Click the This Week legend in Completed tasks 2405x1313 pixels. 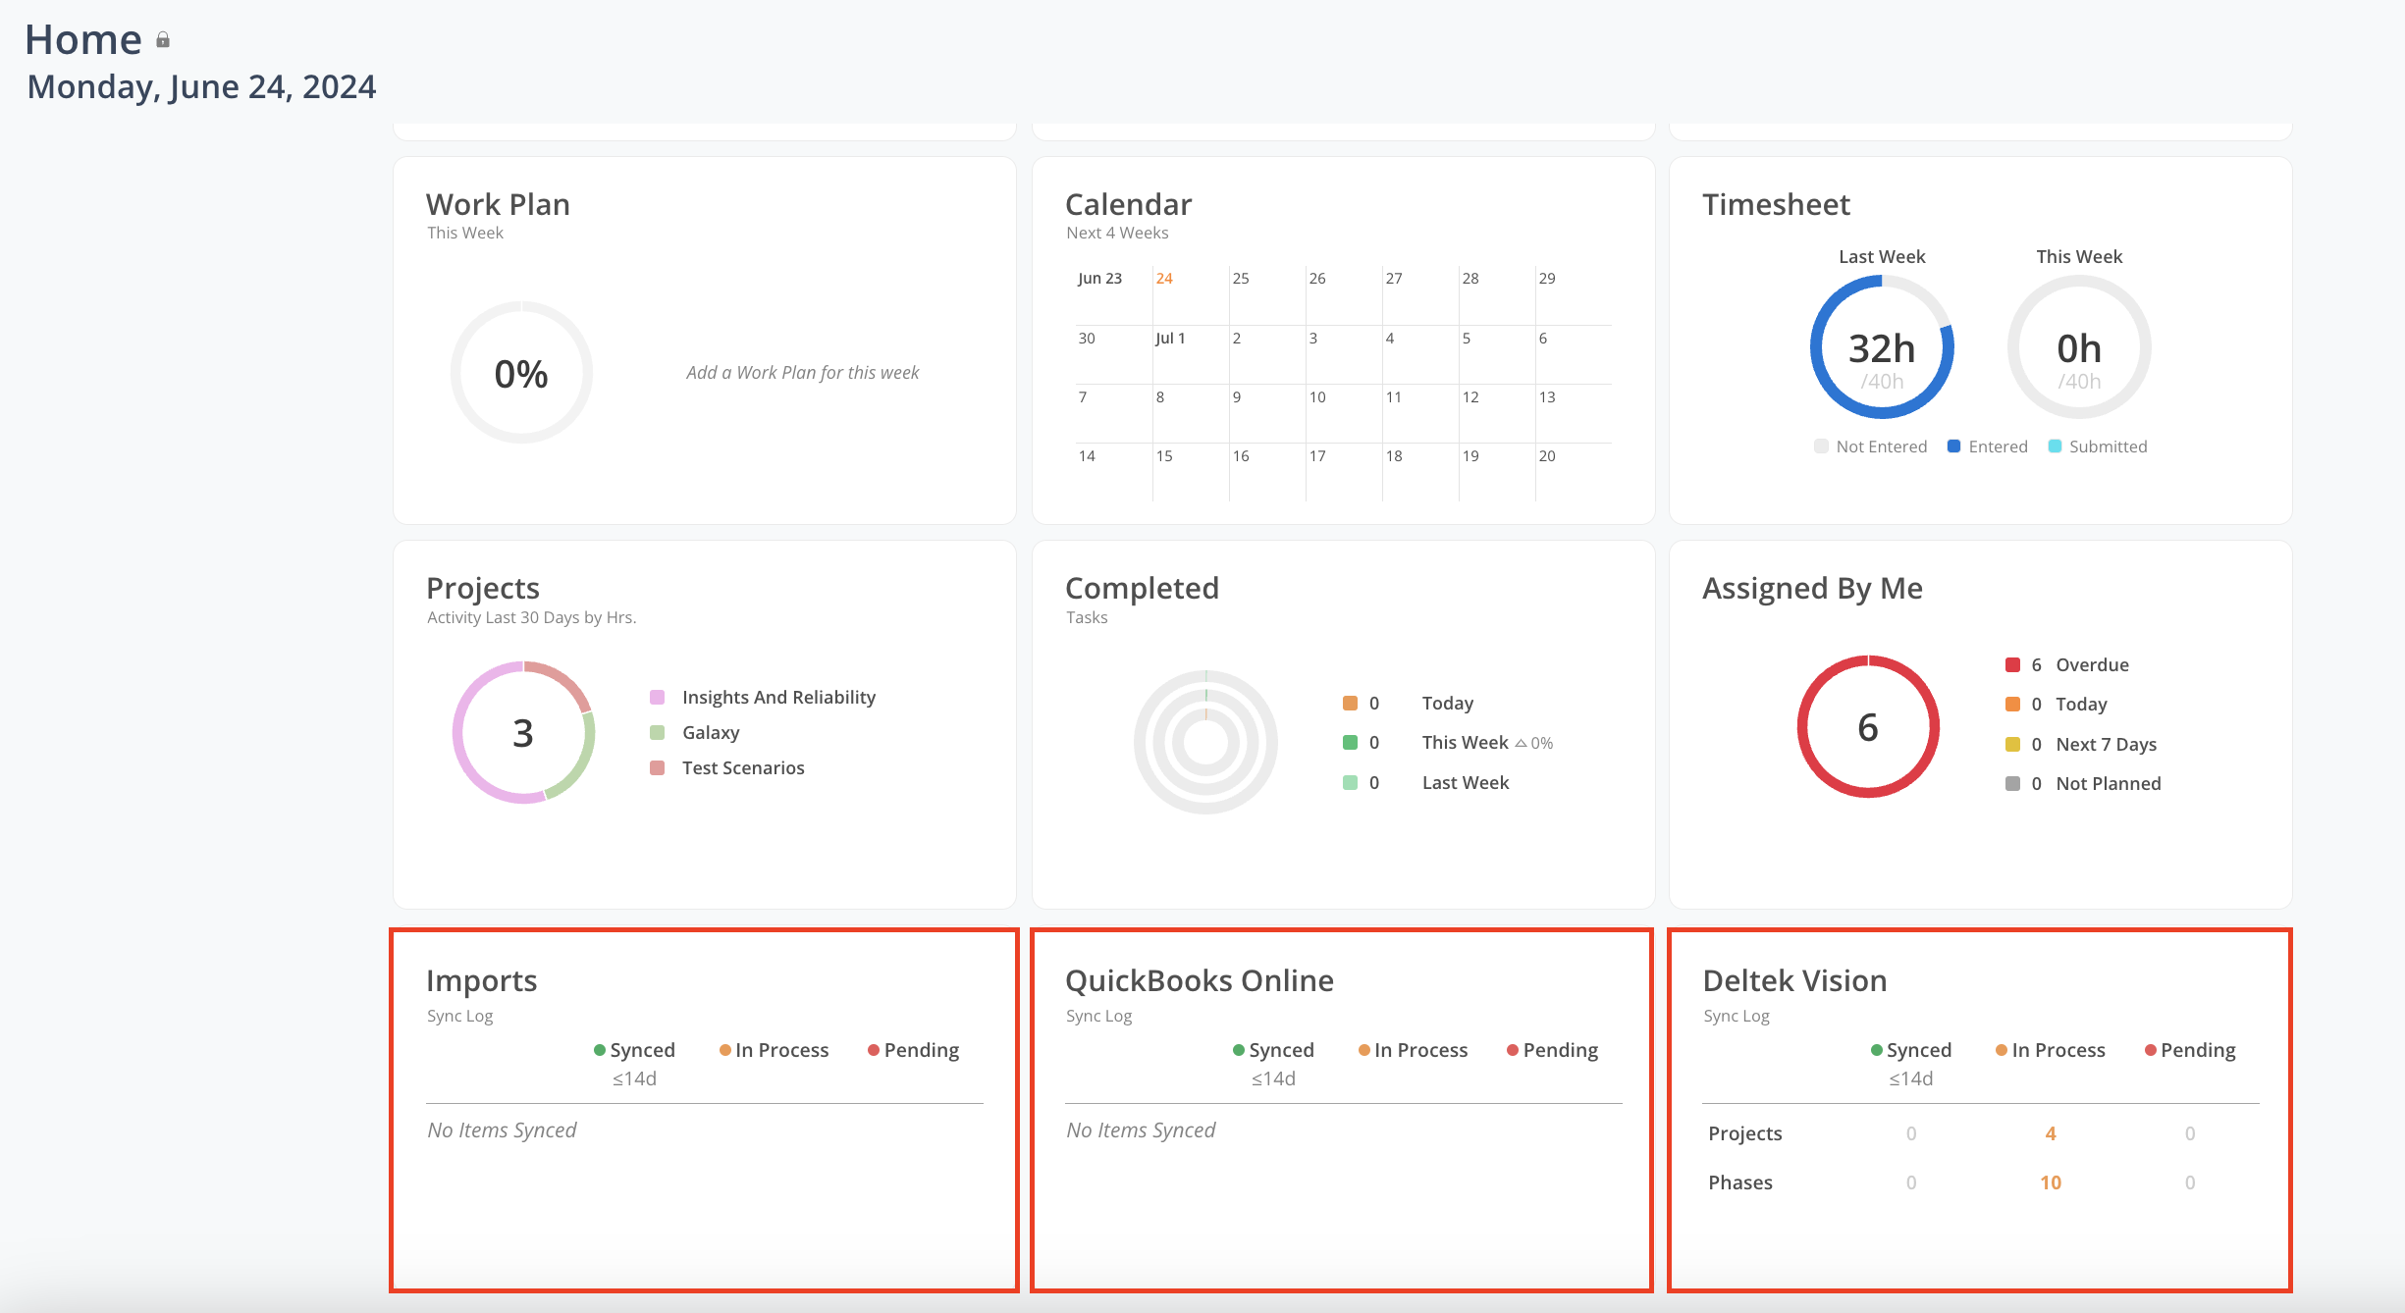pyautogui.click(x=1465, y=742)
